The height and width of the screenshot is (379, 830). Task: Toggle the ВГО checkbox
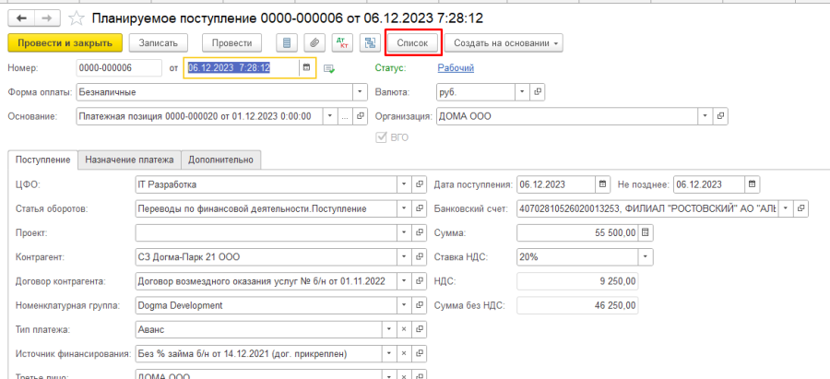click(381, 137)
